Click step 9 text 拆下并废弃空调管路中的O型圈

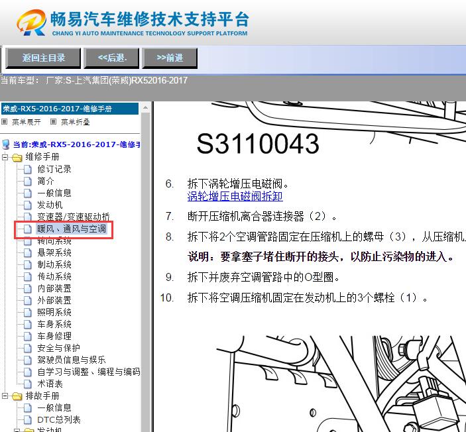[263, 277]
